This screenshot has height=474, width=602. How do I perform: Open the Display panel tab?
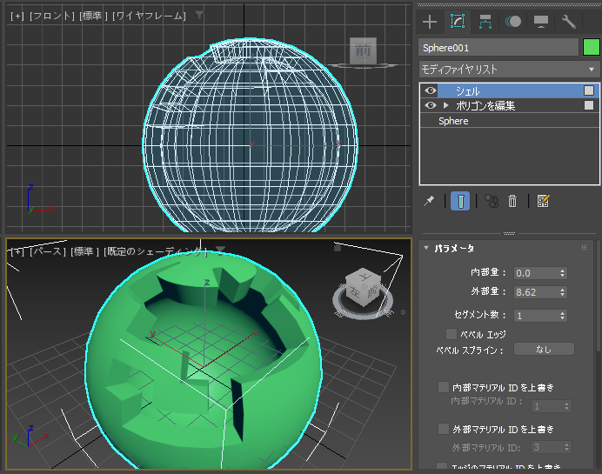click(540, 22)
